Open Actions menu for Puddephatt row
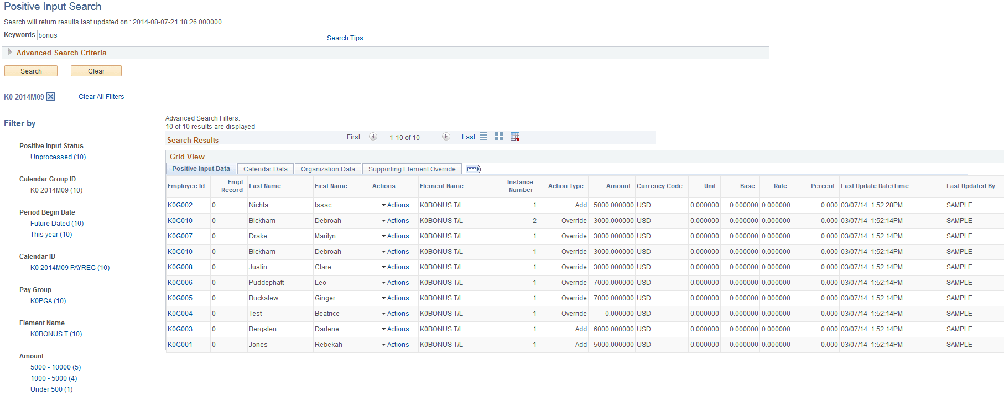1004x395 pixels. click(396, 283)
